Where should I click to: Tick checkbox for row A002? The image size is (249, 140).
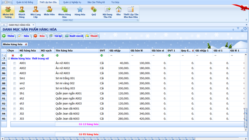pos(15,68)
